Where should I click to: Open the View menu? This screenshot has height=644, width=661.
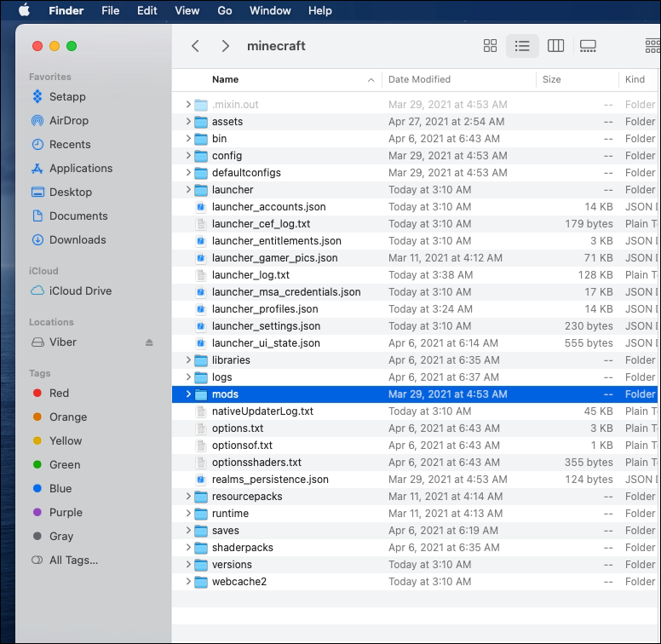(x=187, y=10)
